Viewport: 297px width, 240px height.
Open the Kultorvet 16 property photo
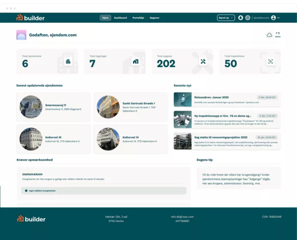31,139
